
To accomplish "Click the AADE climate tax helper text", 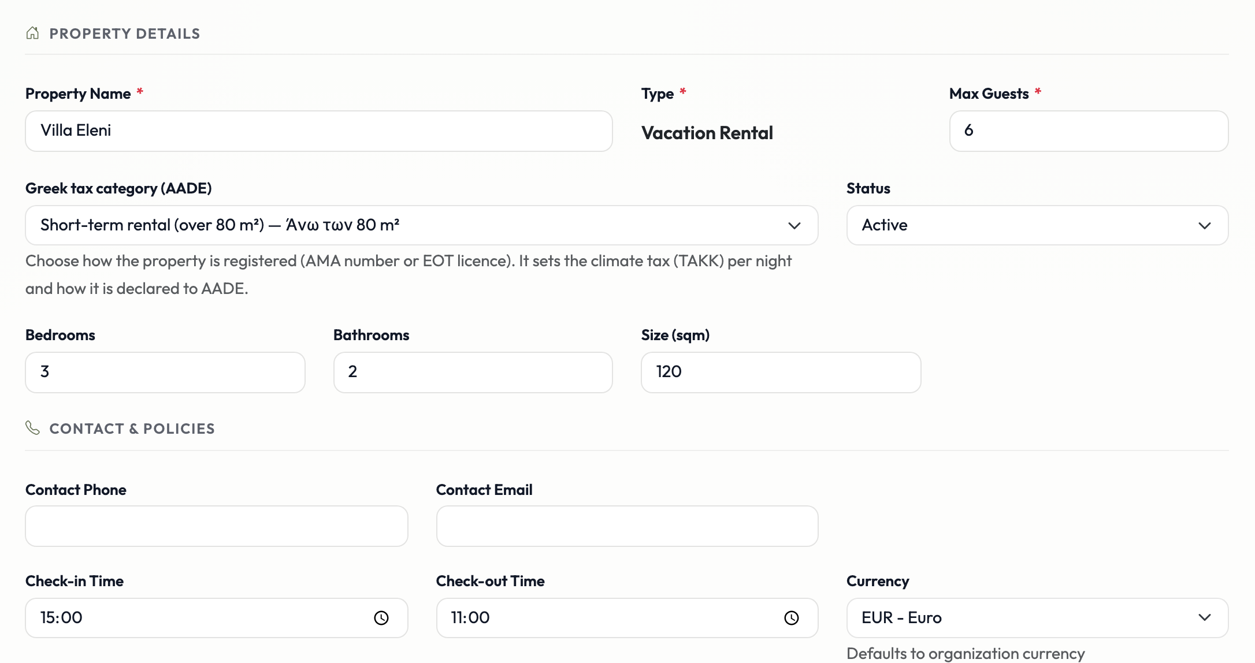I will point(409,275).
